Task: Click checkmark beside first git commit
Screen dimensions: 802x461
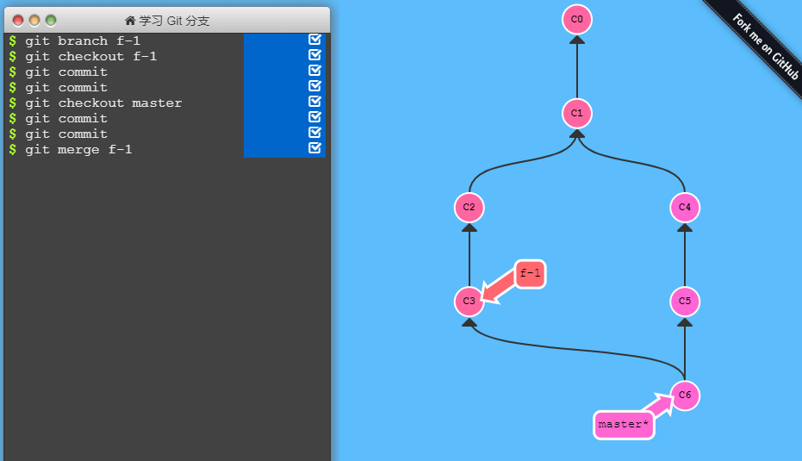Action: 314,70
